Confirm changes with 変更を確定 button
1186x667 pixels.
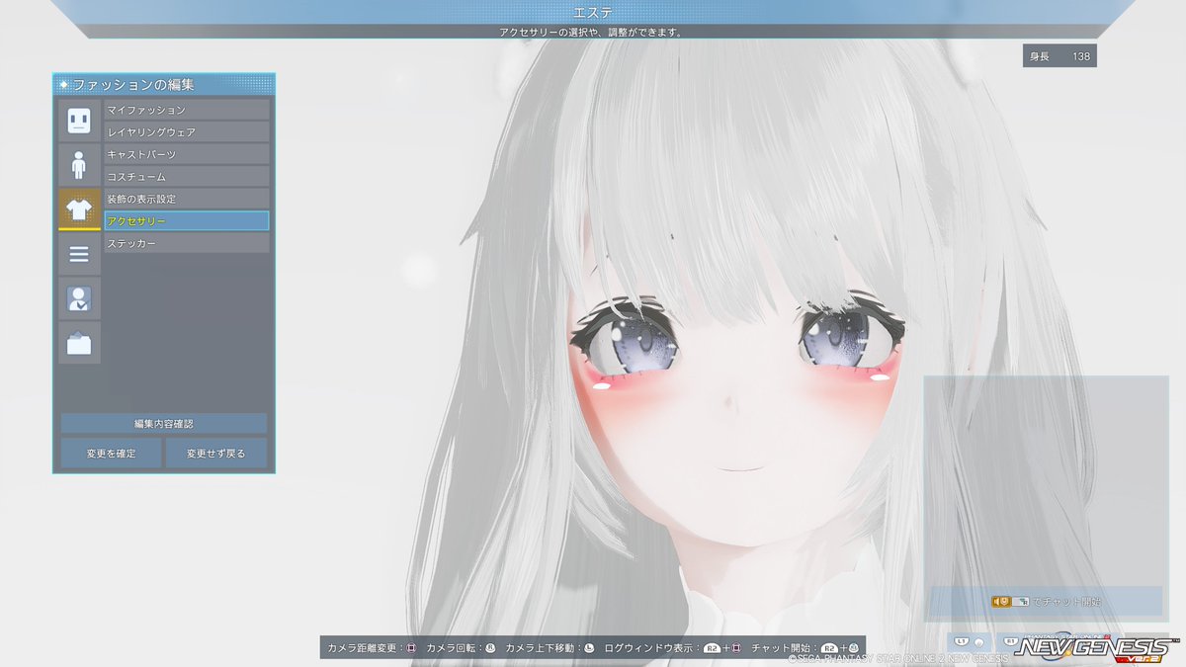click(111, 454)
